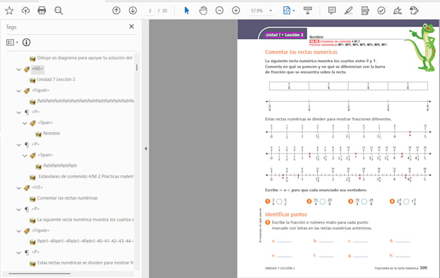The height and width of the screenshot is (278, 440).
Task: Click the fraction bar figure
Action: [x=348, y=86]
